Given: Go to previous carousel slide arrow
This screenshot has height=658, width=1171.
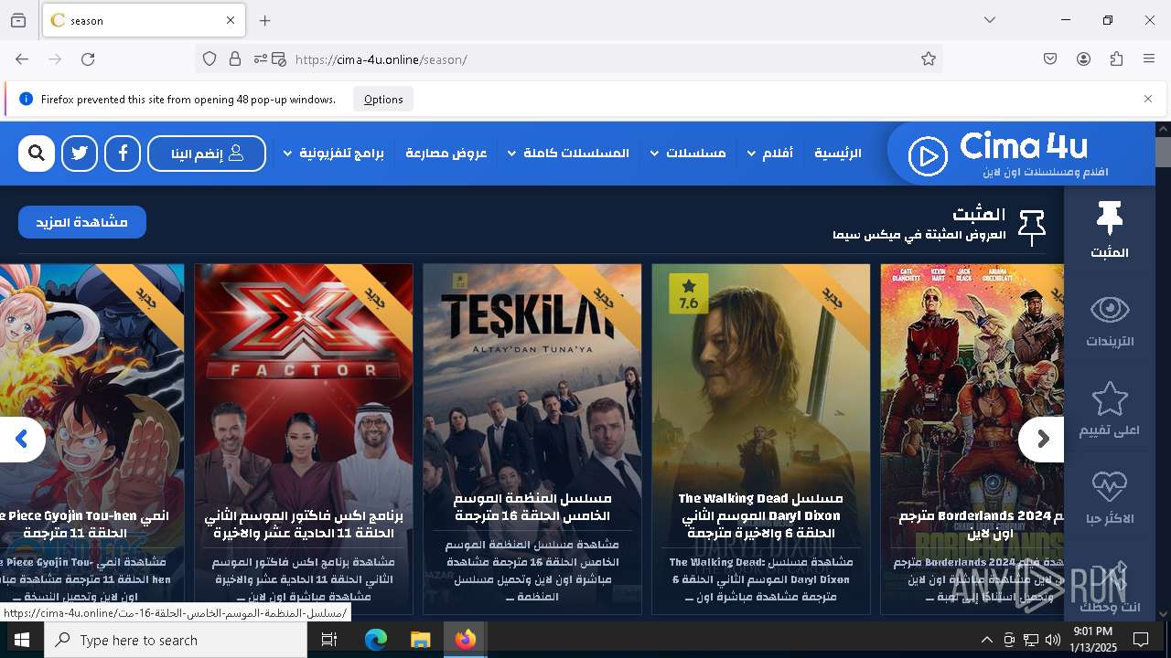Looking at the screenshot, I should pyautogui.click(x=22, y=440).
